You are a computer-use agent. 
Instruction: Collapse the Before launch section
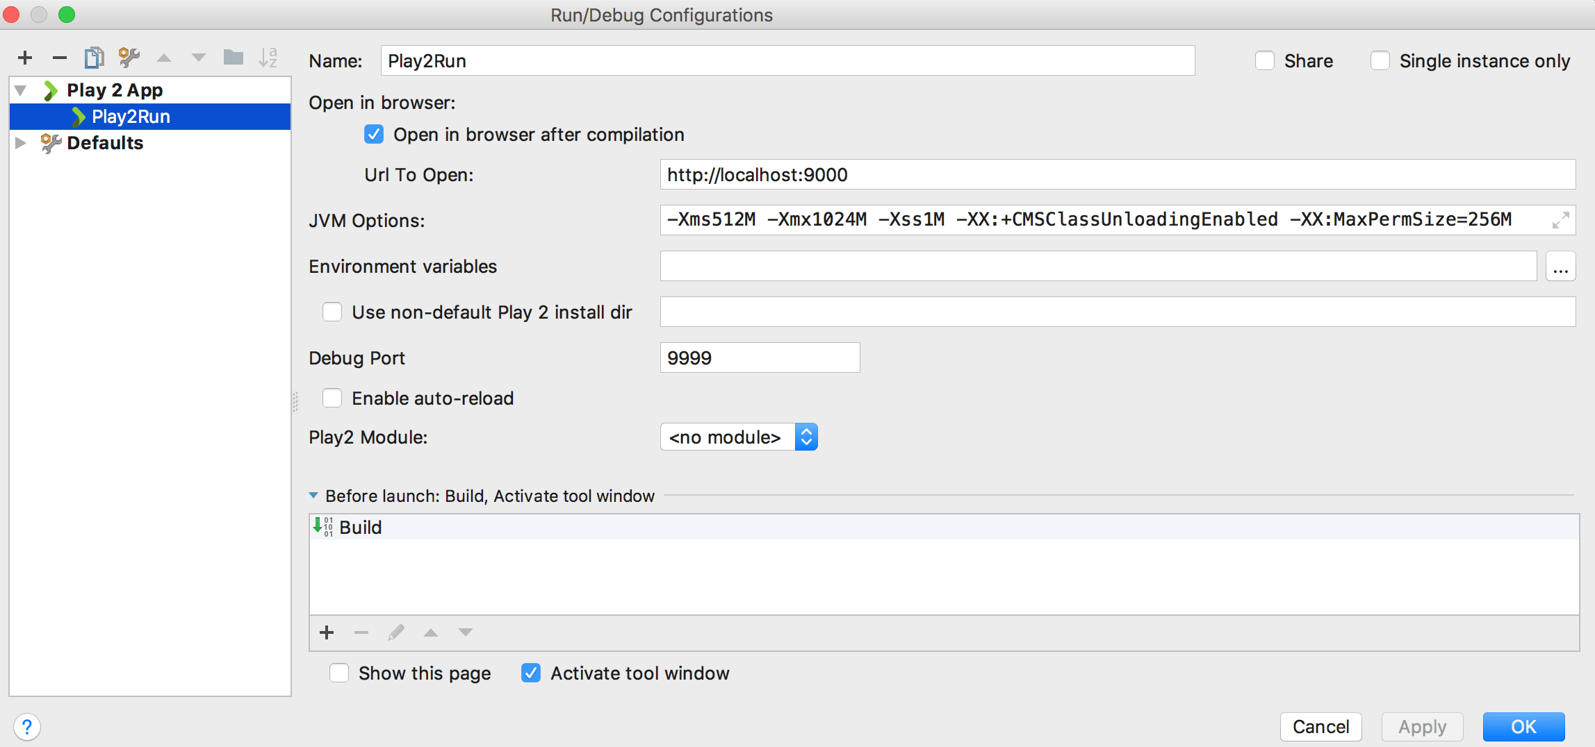313,496
